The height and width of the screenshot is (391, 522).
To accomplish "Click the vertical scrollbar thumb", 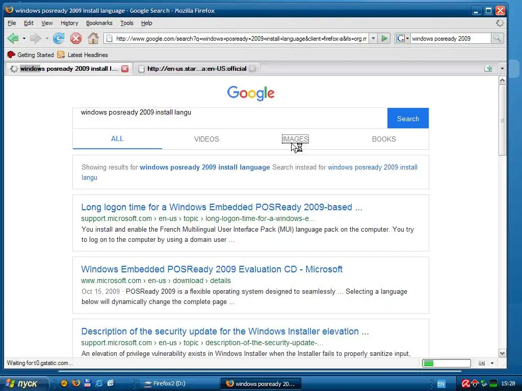I will coord(502,120).
